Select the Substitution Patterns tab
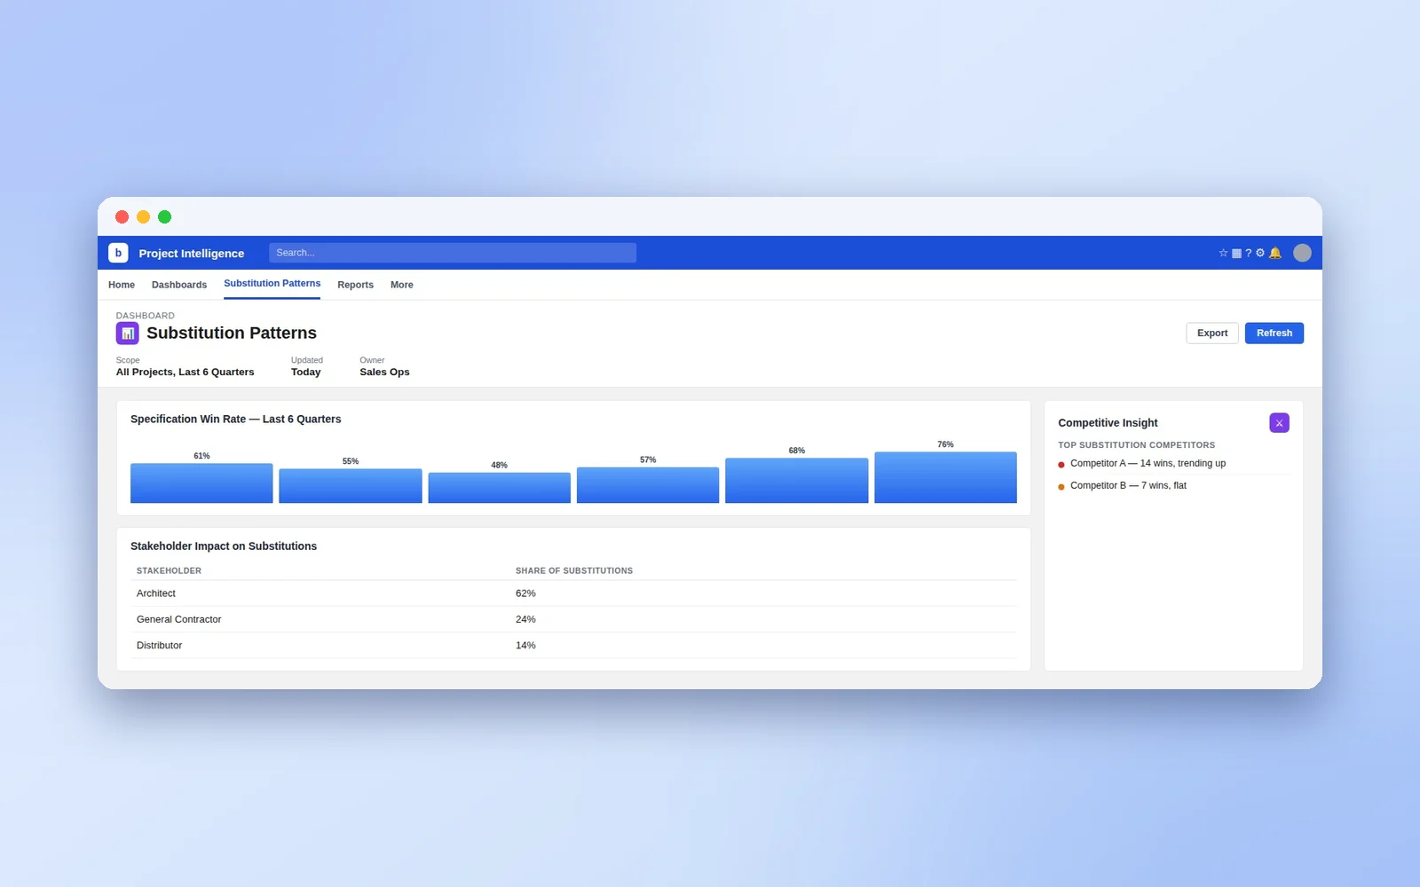 pyautogui.click(x=272, y=284)
